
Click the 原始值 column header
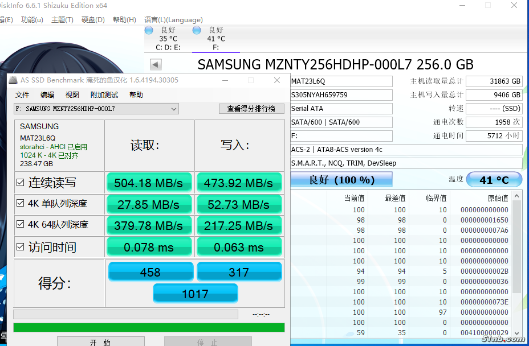pos(498,198)
